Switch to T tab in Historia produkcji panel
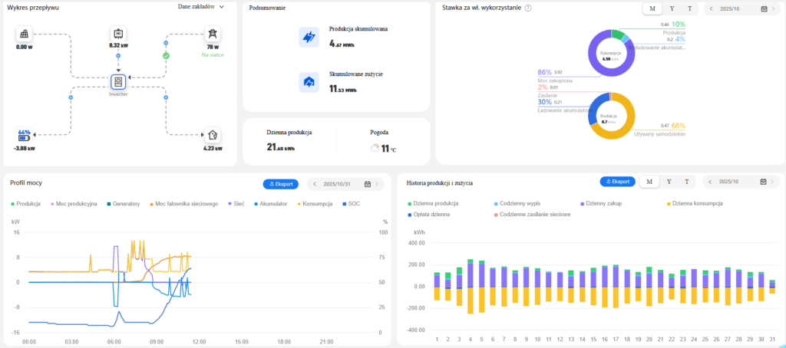Image resolution: width=786 pixels, height=348 pixels. [x=687, y=182]
